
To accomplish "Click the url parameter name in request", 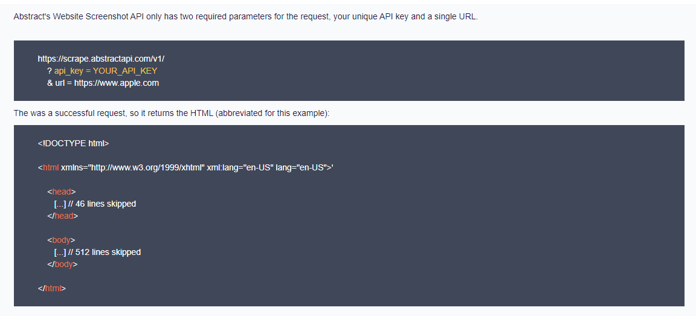I will [59, 83].
